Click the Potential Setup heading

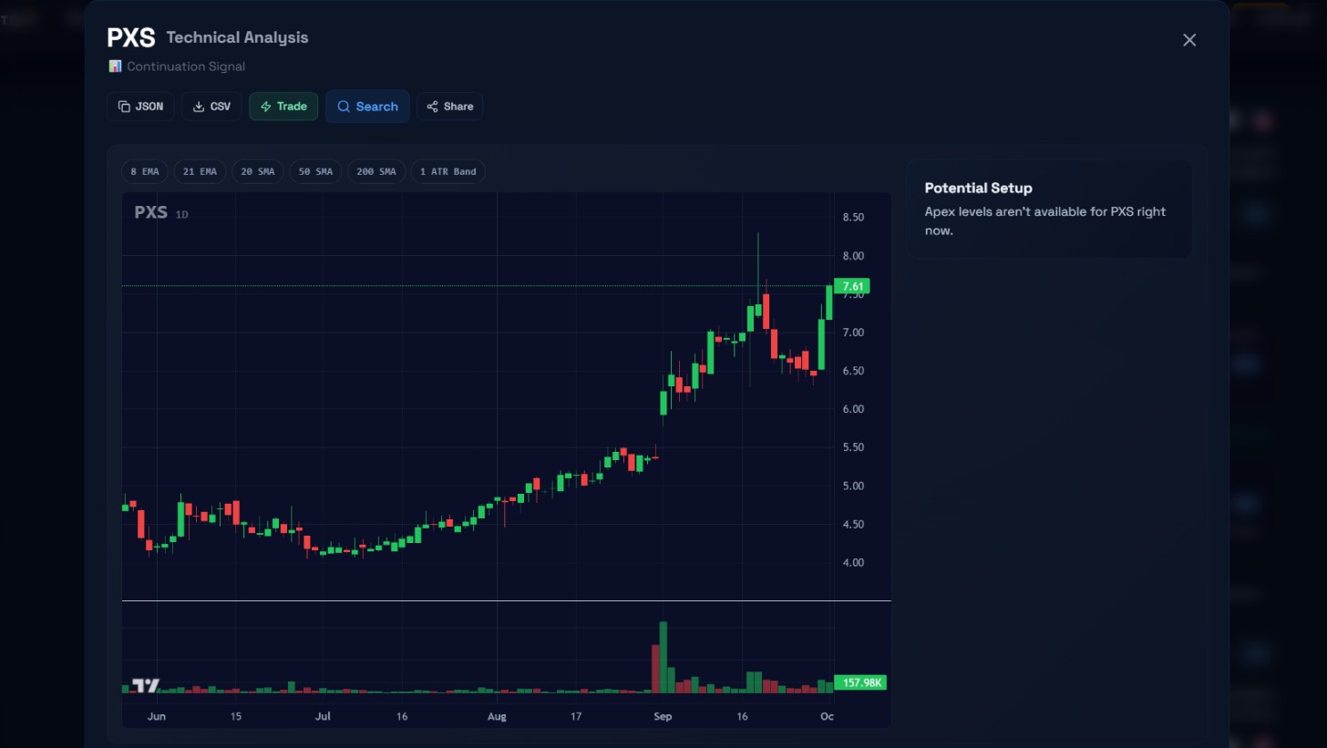(979, 188)
